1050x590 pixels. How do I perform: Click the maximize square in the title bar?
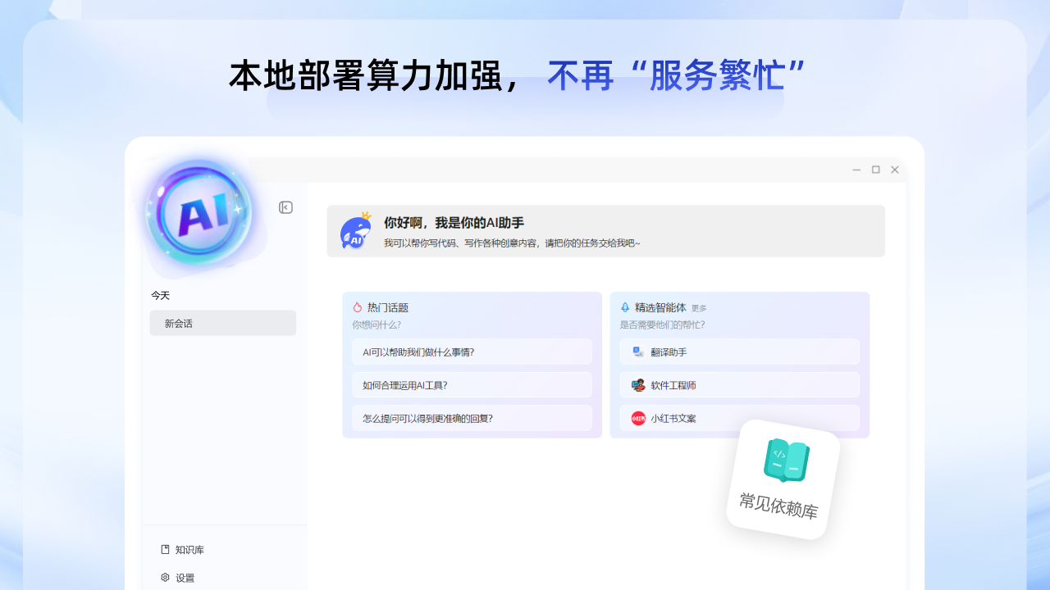[x=875, y=170]
